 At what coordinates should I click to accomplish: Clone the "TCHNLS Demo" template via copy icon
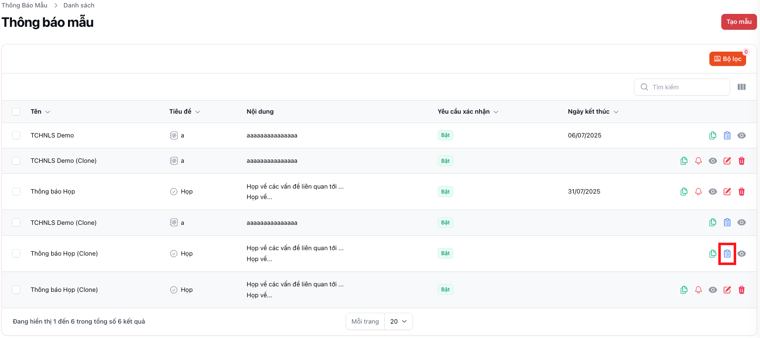[x=713, y=135]
